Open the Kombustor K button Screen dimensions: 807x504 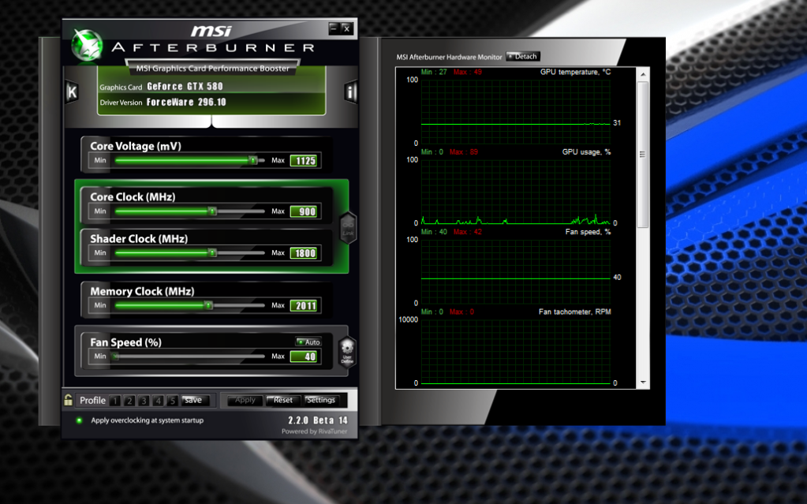click(x=72, y=92)
